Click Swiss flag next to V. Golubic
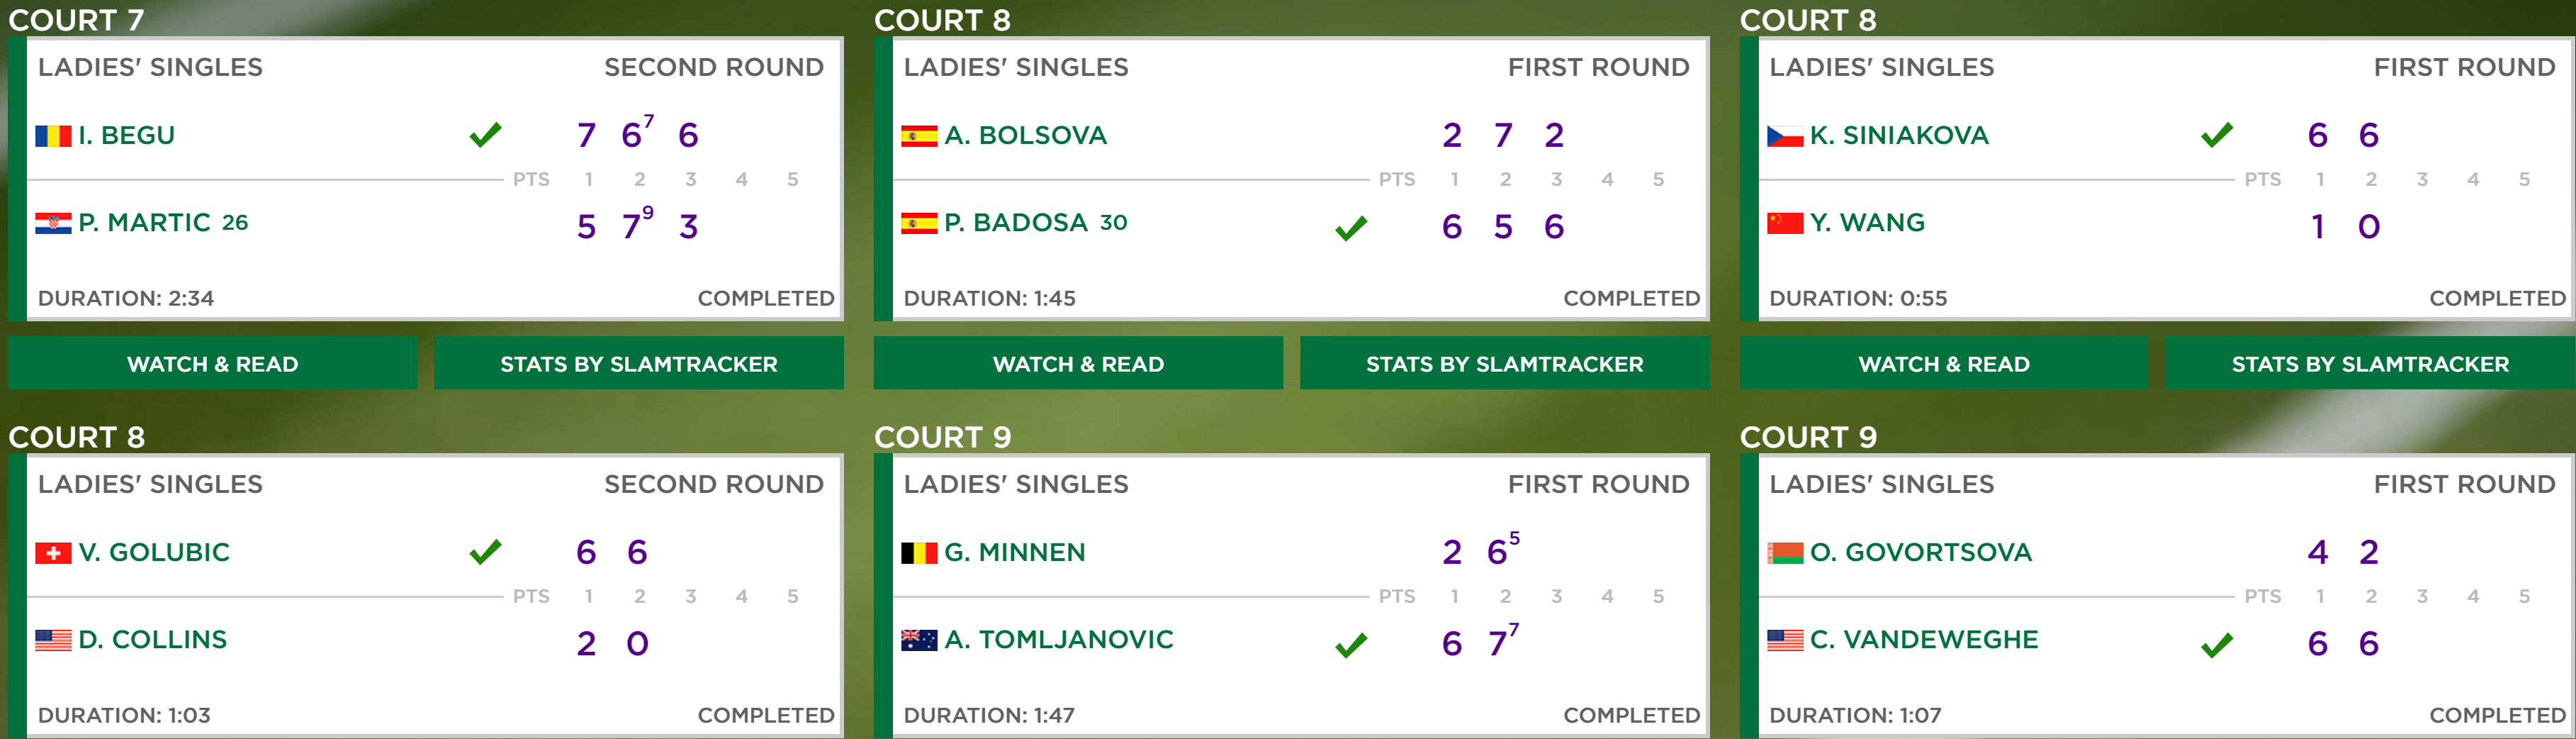2576x739 pixels. coord(53,552)
